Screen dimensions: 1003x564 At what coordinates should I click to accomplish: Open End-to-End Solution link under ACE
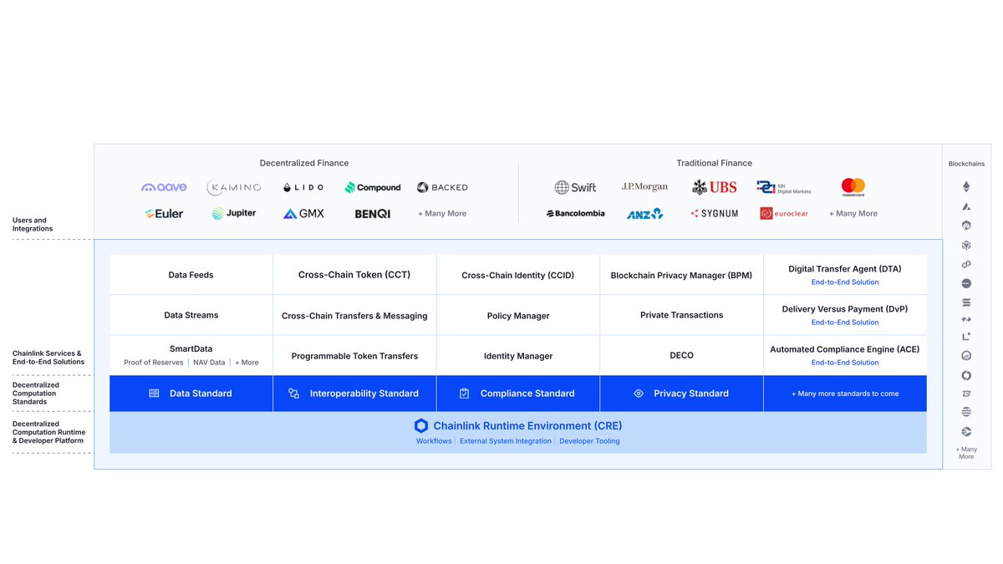(845, 363)
